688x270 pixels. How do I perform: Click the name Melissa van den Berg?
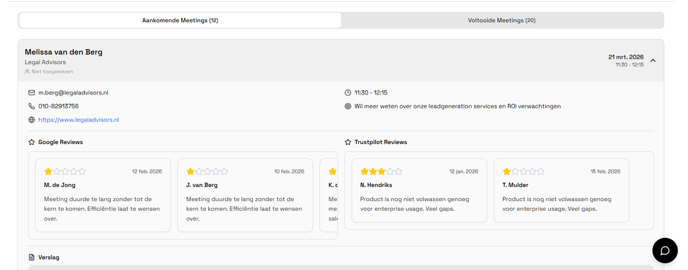[x=64, y=52]
